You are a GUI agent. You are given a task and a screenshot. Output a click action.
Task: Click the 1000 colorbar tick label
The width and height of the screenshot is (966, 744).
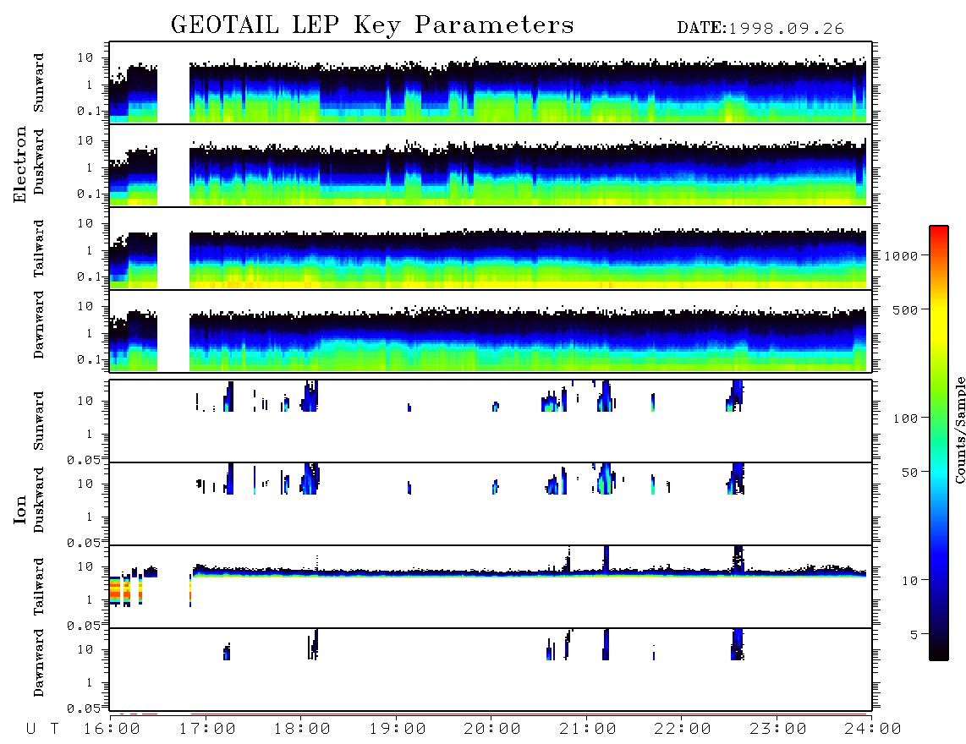[x=901, y=256]
